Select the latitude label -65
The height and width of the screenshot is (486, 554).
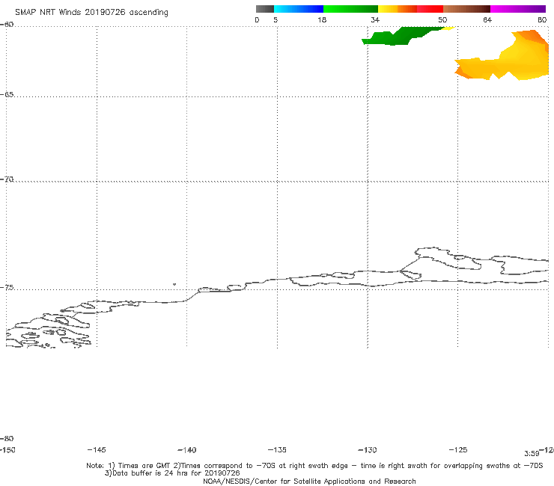pos(7,95)
